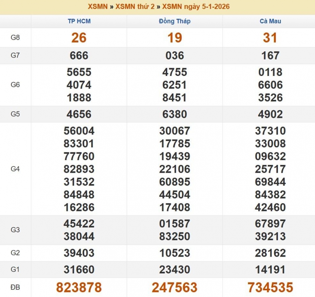This screenshot has height=297, width=315.
Task: Select the G1 number 23430
Action: coord(174,270)
